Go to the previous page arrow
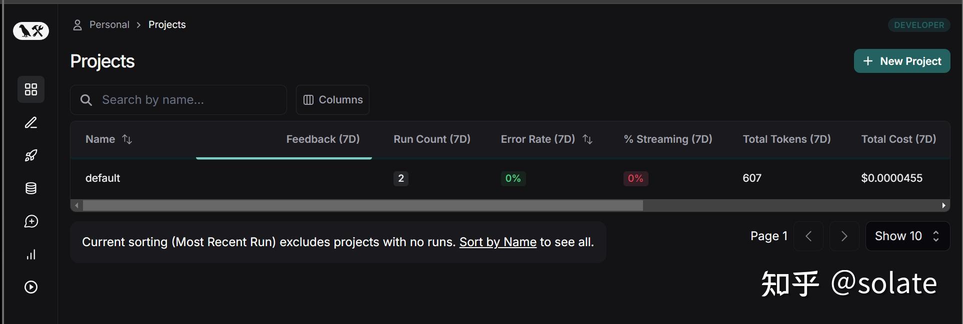Viewport: 963px width, 324px height. coord(808,236)
